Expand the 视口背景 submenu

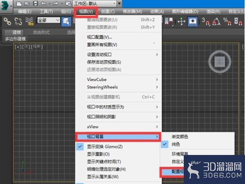(118, 137)
